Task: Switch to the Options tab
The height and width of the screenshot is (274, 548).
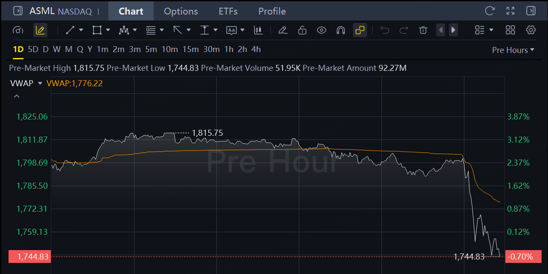Action: click(x=181, y=11)
